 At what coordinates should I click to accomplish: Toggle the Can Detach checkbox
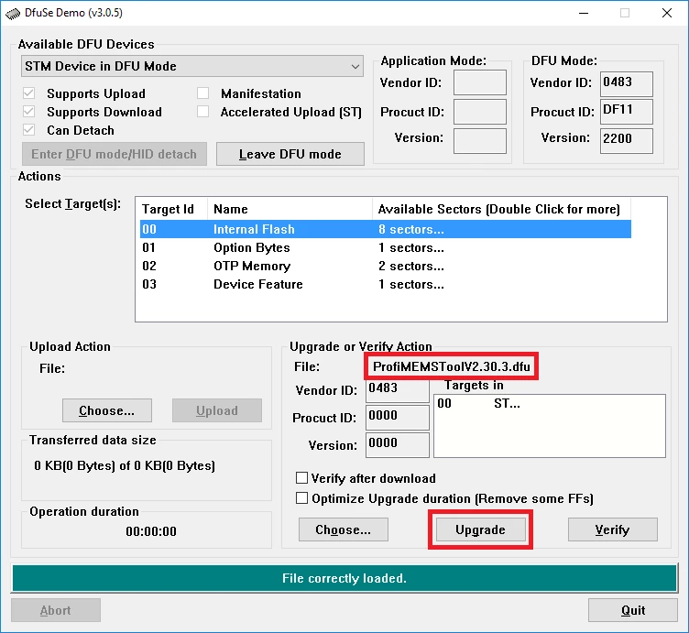pos(29,130)
